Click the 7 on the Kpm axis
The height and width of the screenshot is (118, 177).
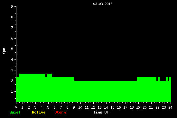tap(12, 28)
